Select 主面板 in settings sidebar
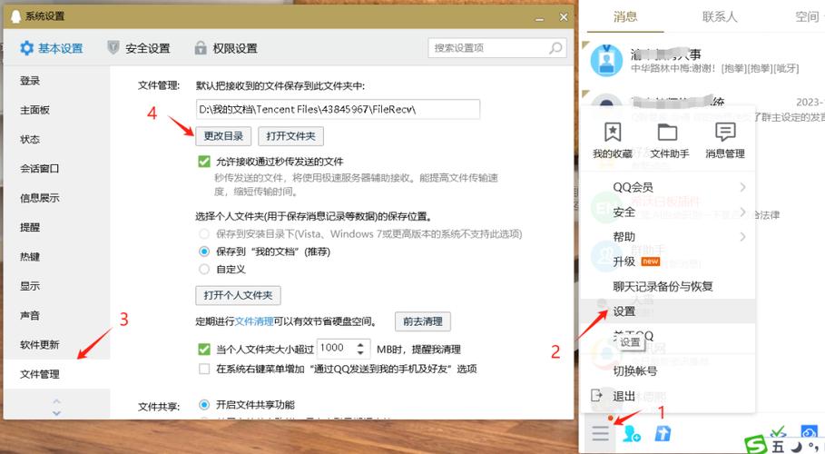825x454 pixels. (x=34, y=110)
